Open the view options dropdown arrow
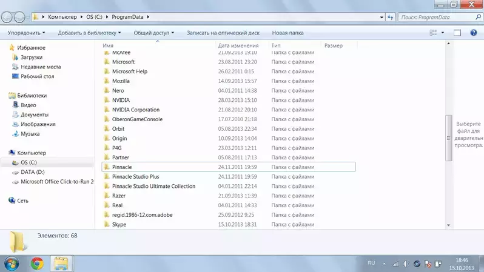The width and height of the screenshot is (484, 272). [443, 33]
